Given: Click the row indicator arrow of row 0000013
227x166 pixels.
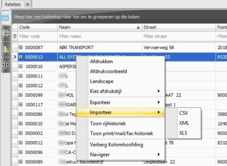Looking at the screenshot, I should [x=15, y=57].
